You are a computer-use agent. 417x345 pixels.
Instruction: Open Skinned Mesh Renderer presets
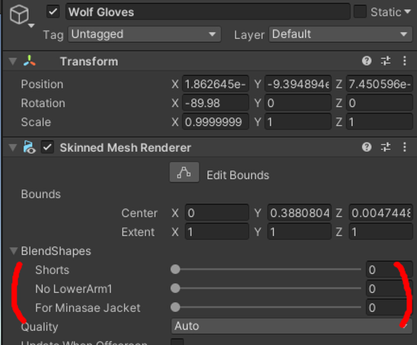tap(385, 147)
